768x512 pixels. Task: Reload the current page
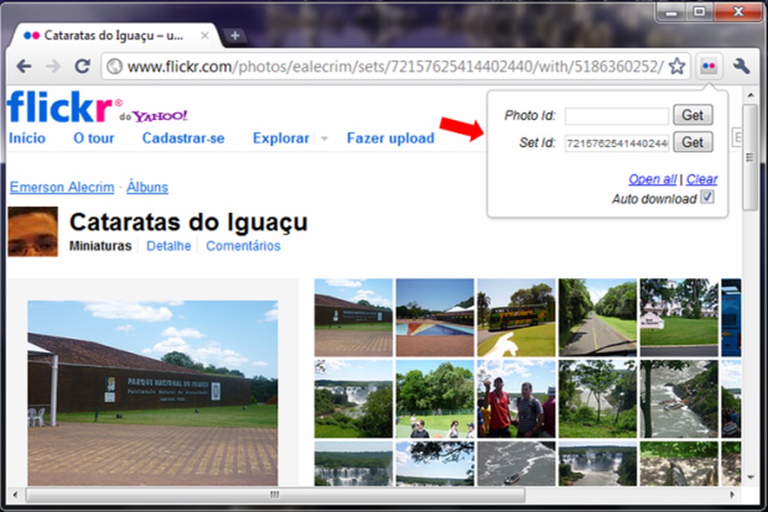tap(83, 66)
